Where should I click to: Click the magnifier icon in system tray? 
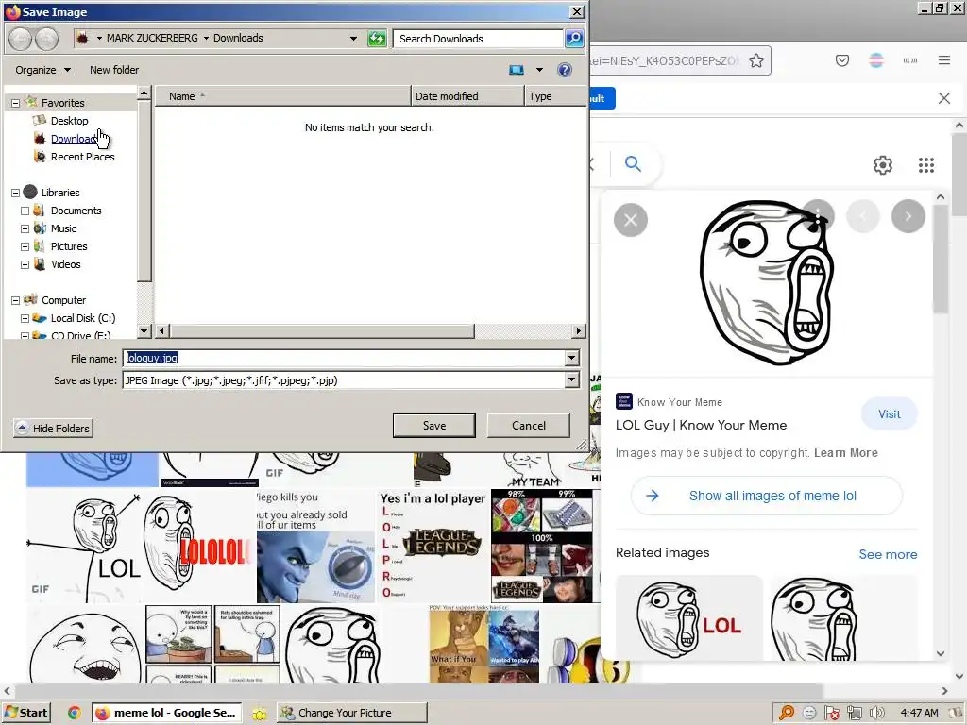(787, 713)
